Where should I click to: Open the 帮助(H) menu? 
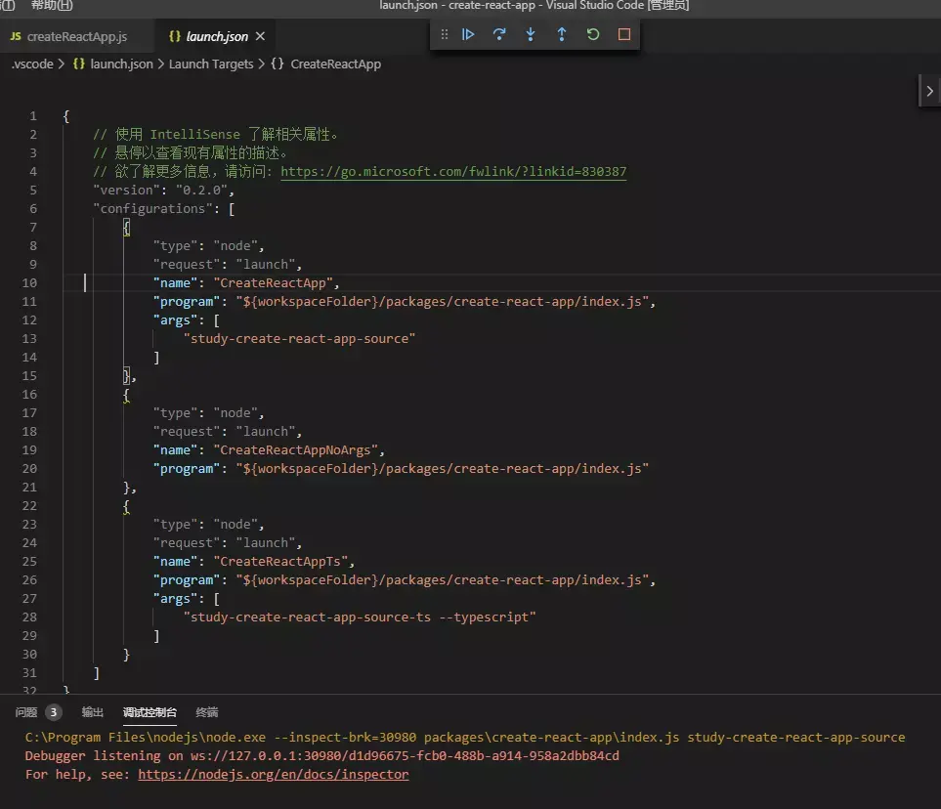pos(52,6)
